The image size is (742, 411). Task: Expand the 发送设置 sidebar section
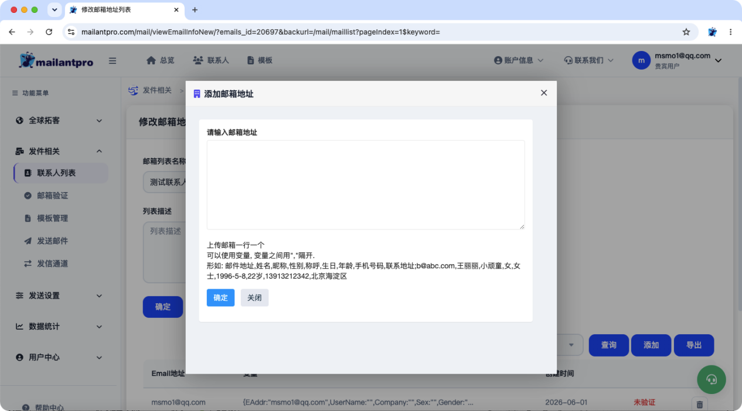59,296
